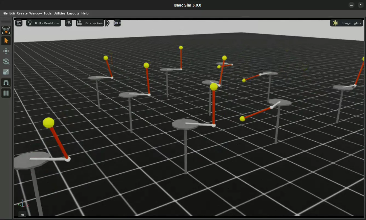This screenshot has width=366, height=220.
Task: Grab the toolbar drag handle grip
Action: [x=6, y=21]
